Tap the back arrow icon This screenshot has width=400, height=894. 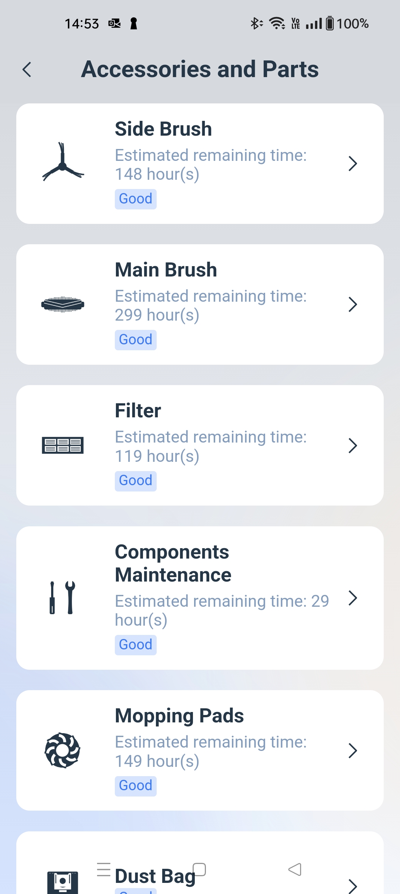tap(27, 69)
